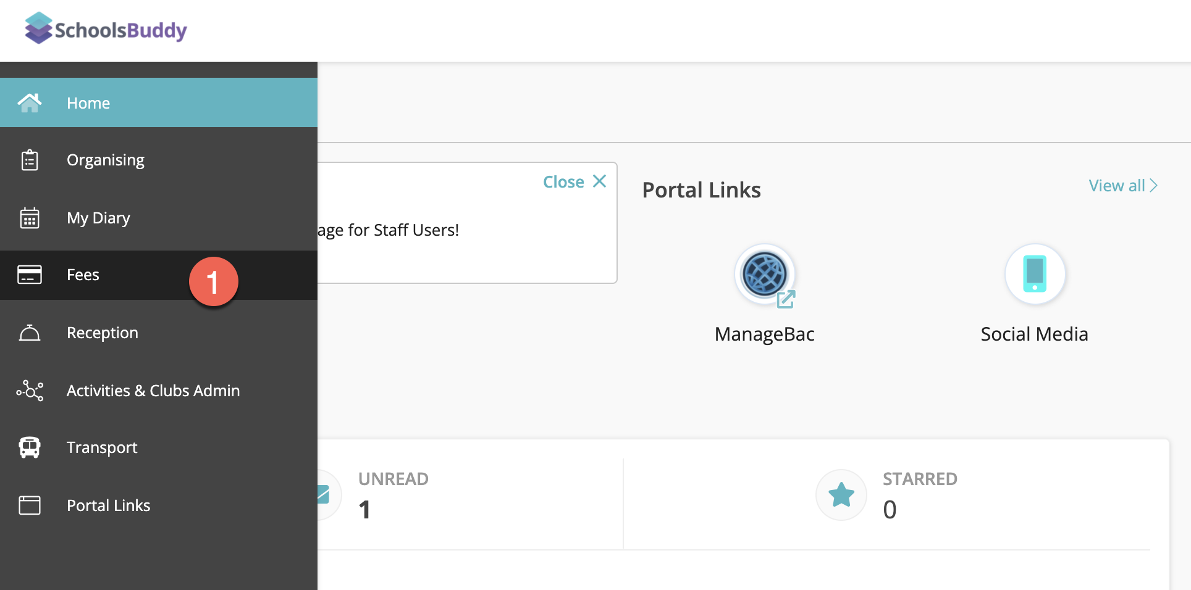This screenshot has width=1191, height=590.
Task: Click the My Diary calendar icon
Action: point(30,218)
